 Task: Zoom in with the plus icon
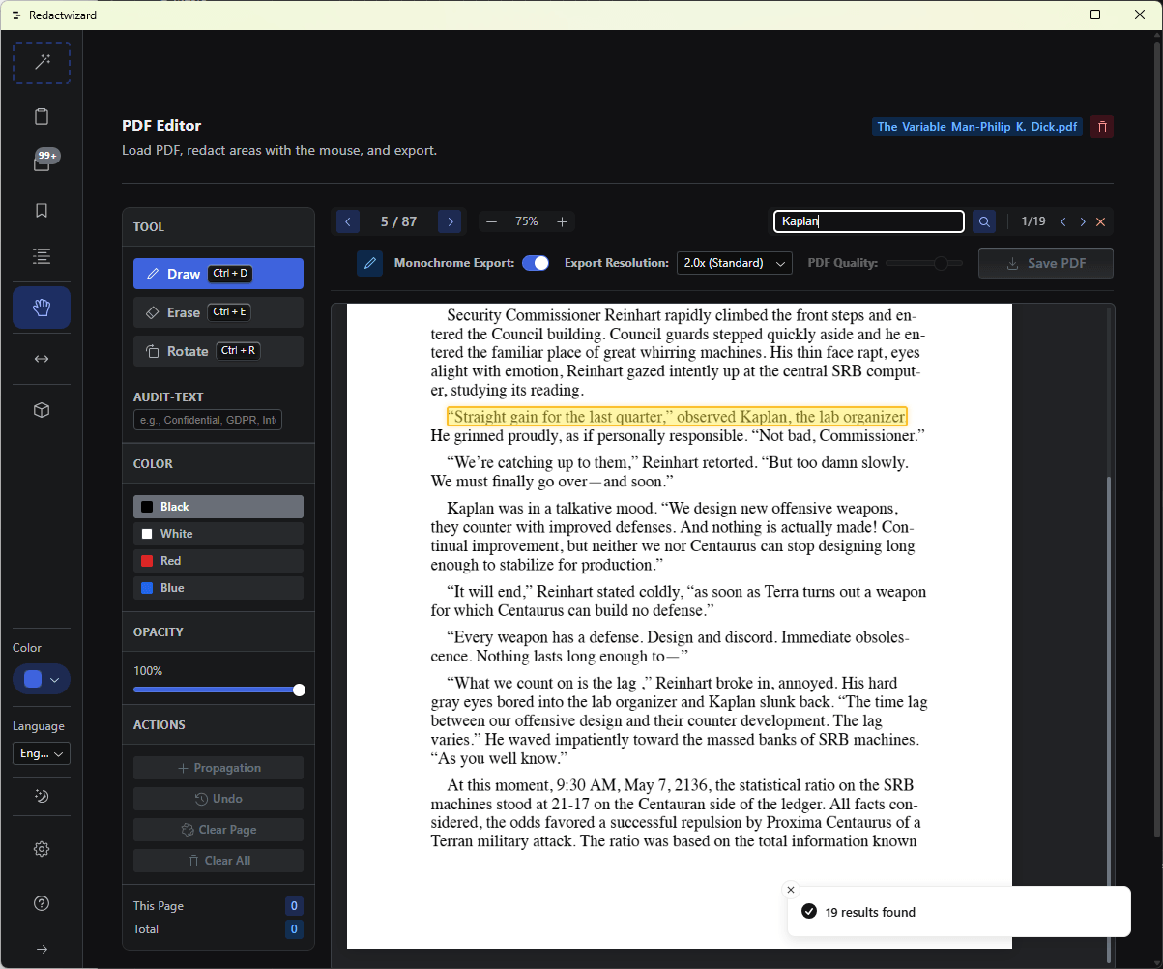tap(562, 221)
